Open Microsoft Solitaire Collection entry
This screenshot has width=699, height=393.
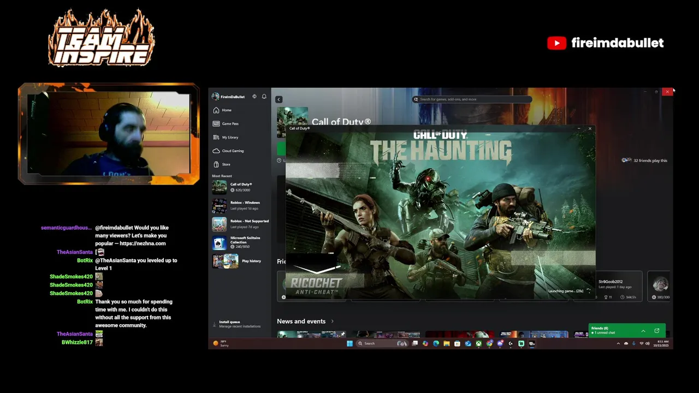(240, 242)
